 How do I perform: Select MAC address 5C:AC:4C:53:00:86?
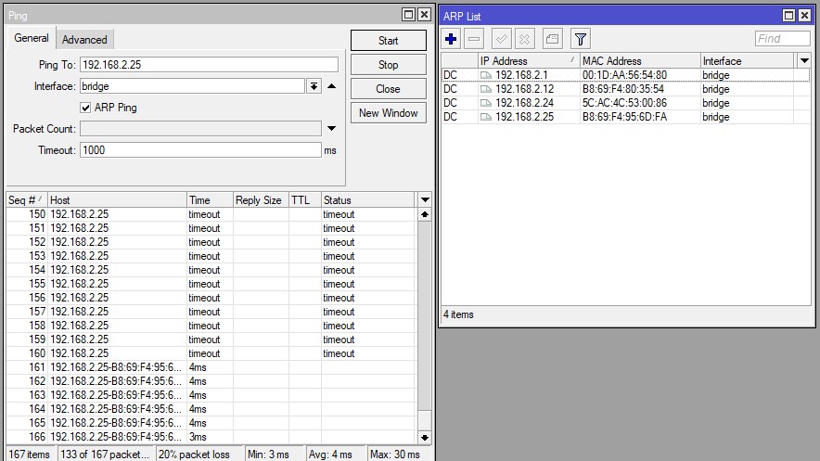click(624, 103)
